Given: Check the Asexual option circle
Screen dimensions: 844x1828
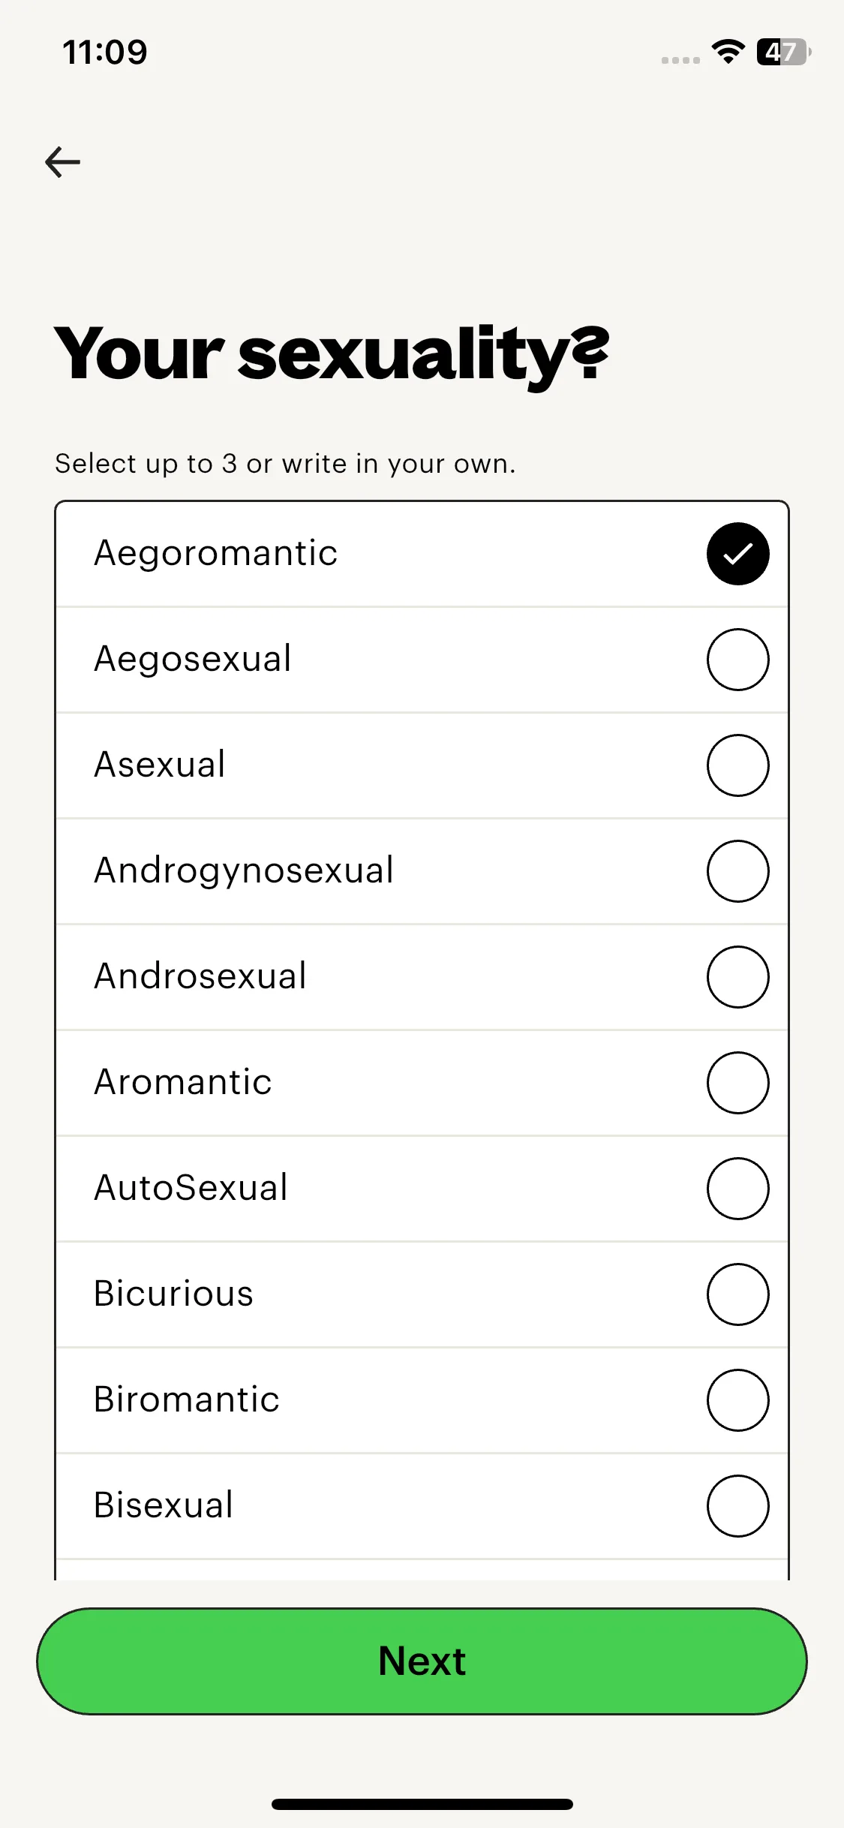Looking at the screenshot, I should coord(737,765).
